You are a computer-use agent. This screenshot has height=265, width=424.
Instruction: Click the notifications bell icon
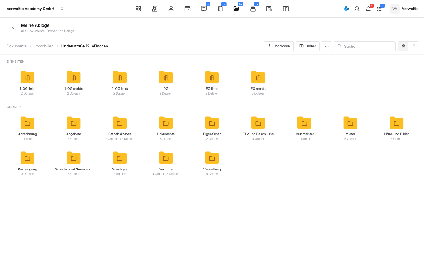(x=368, y=9)
